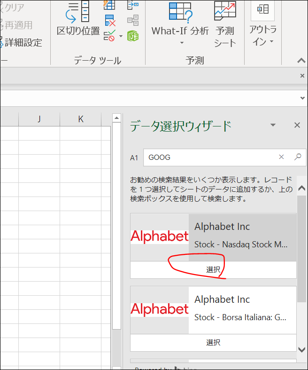Image resolution: width=308 pixels, height=370 pixels.
Task: Open 区切り位置 (Text to Columns) tool
Action: (x=78, y=18)
